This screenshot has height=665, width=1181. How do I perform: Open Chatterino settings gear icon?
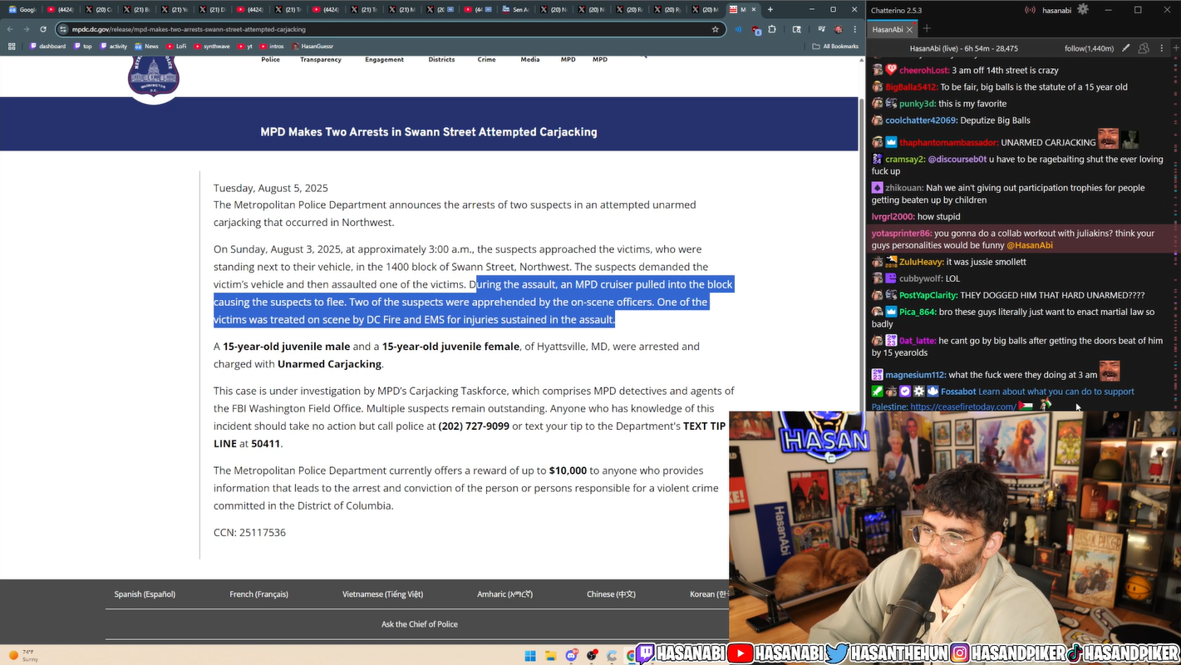[1082, 10]
